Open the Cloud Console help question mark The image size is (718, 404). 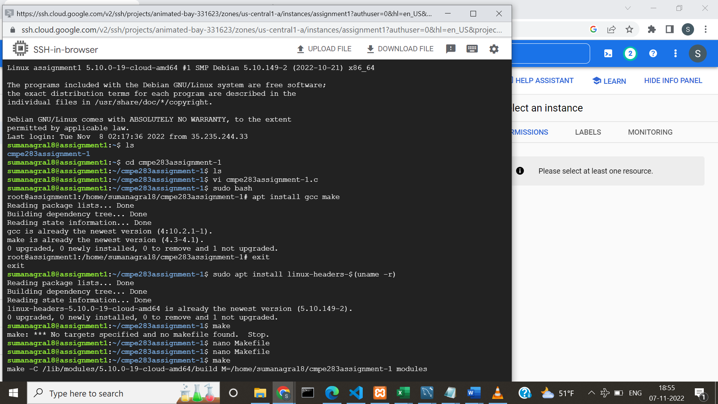pyautogui.click(x=653, y=53)
